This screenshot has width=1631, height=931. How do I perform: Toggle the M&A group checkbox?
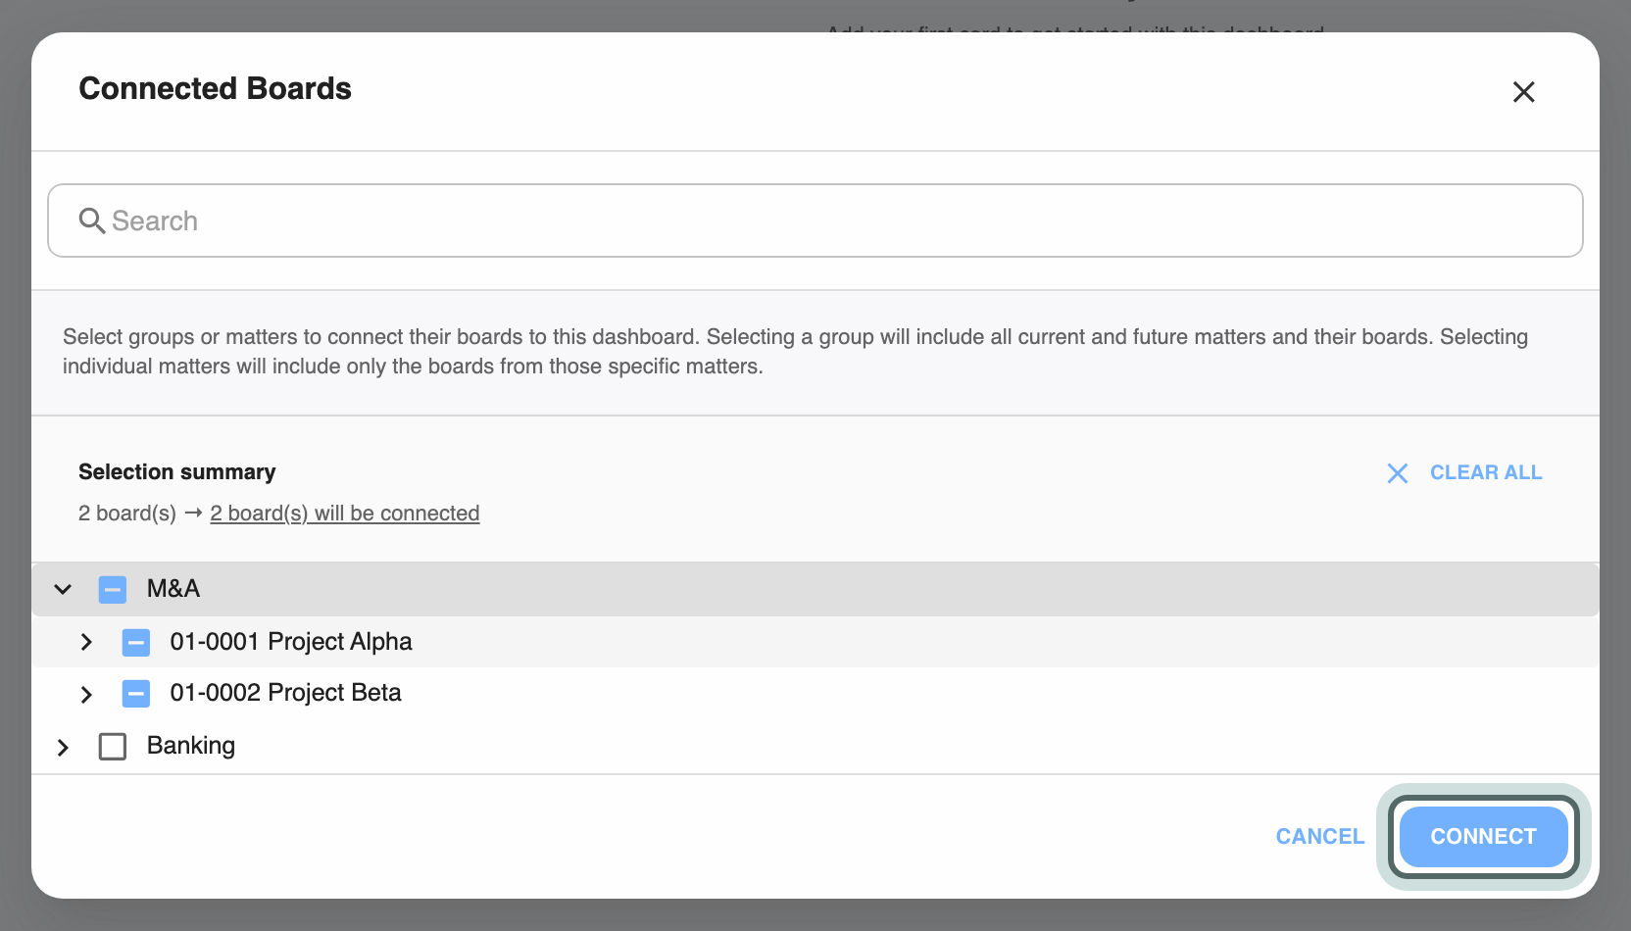(x=113, y=590)
